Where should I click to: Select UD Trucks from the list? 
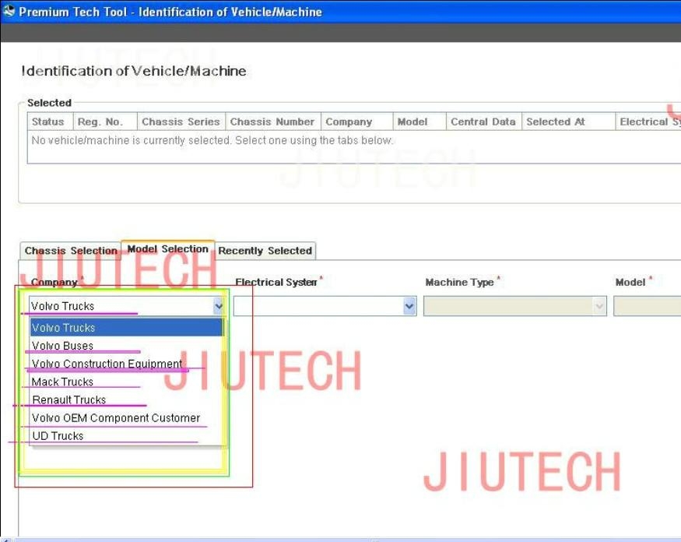coord(58,436)
